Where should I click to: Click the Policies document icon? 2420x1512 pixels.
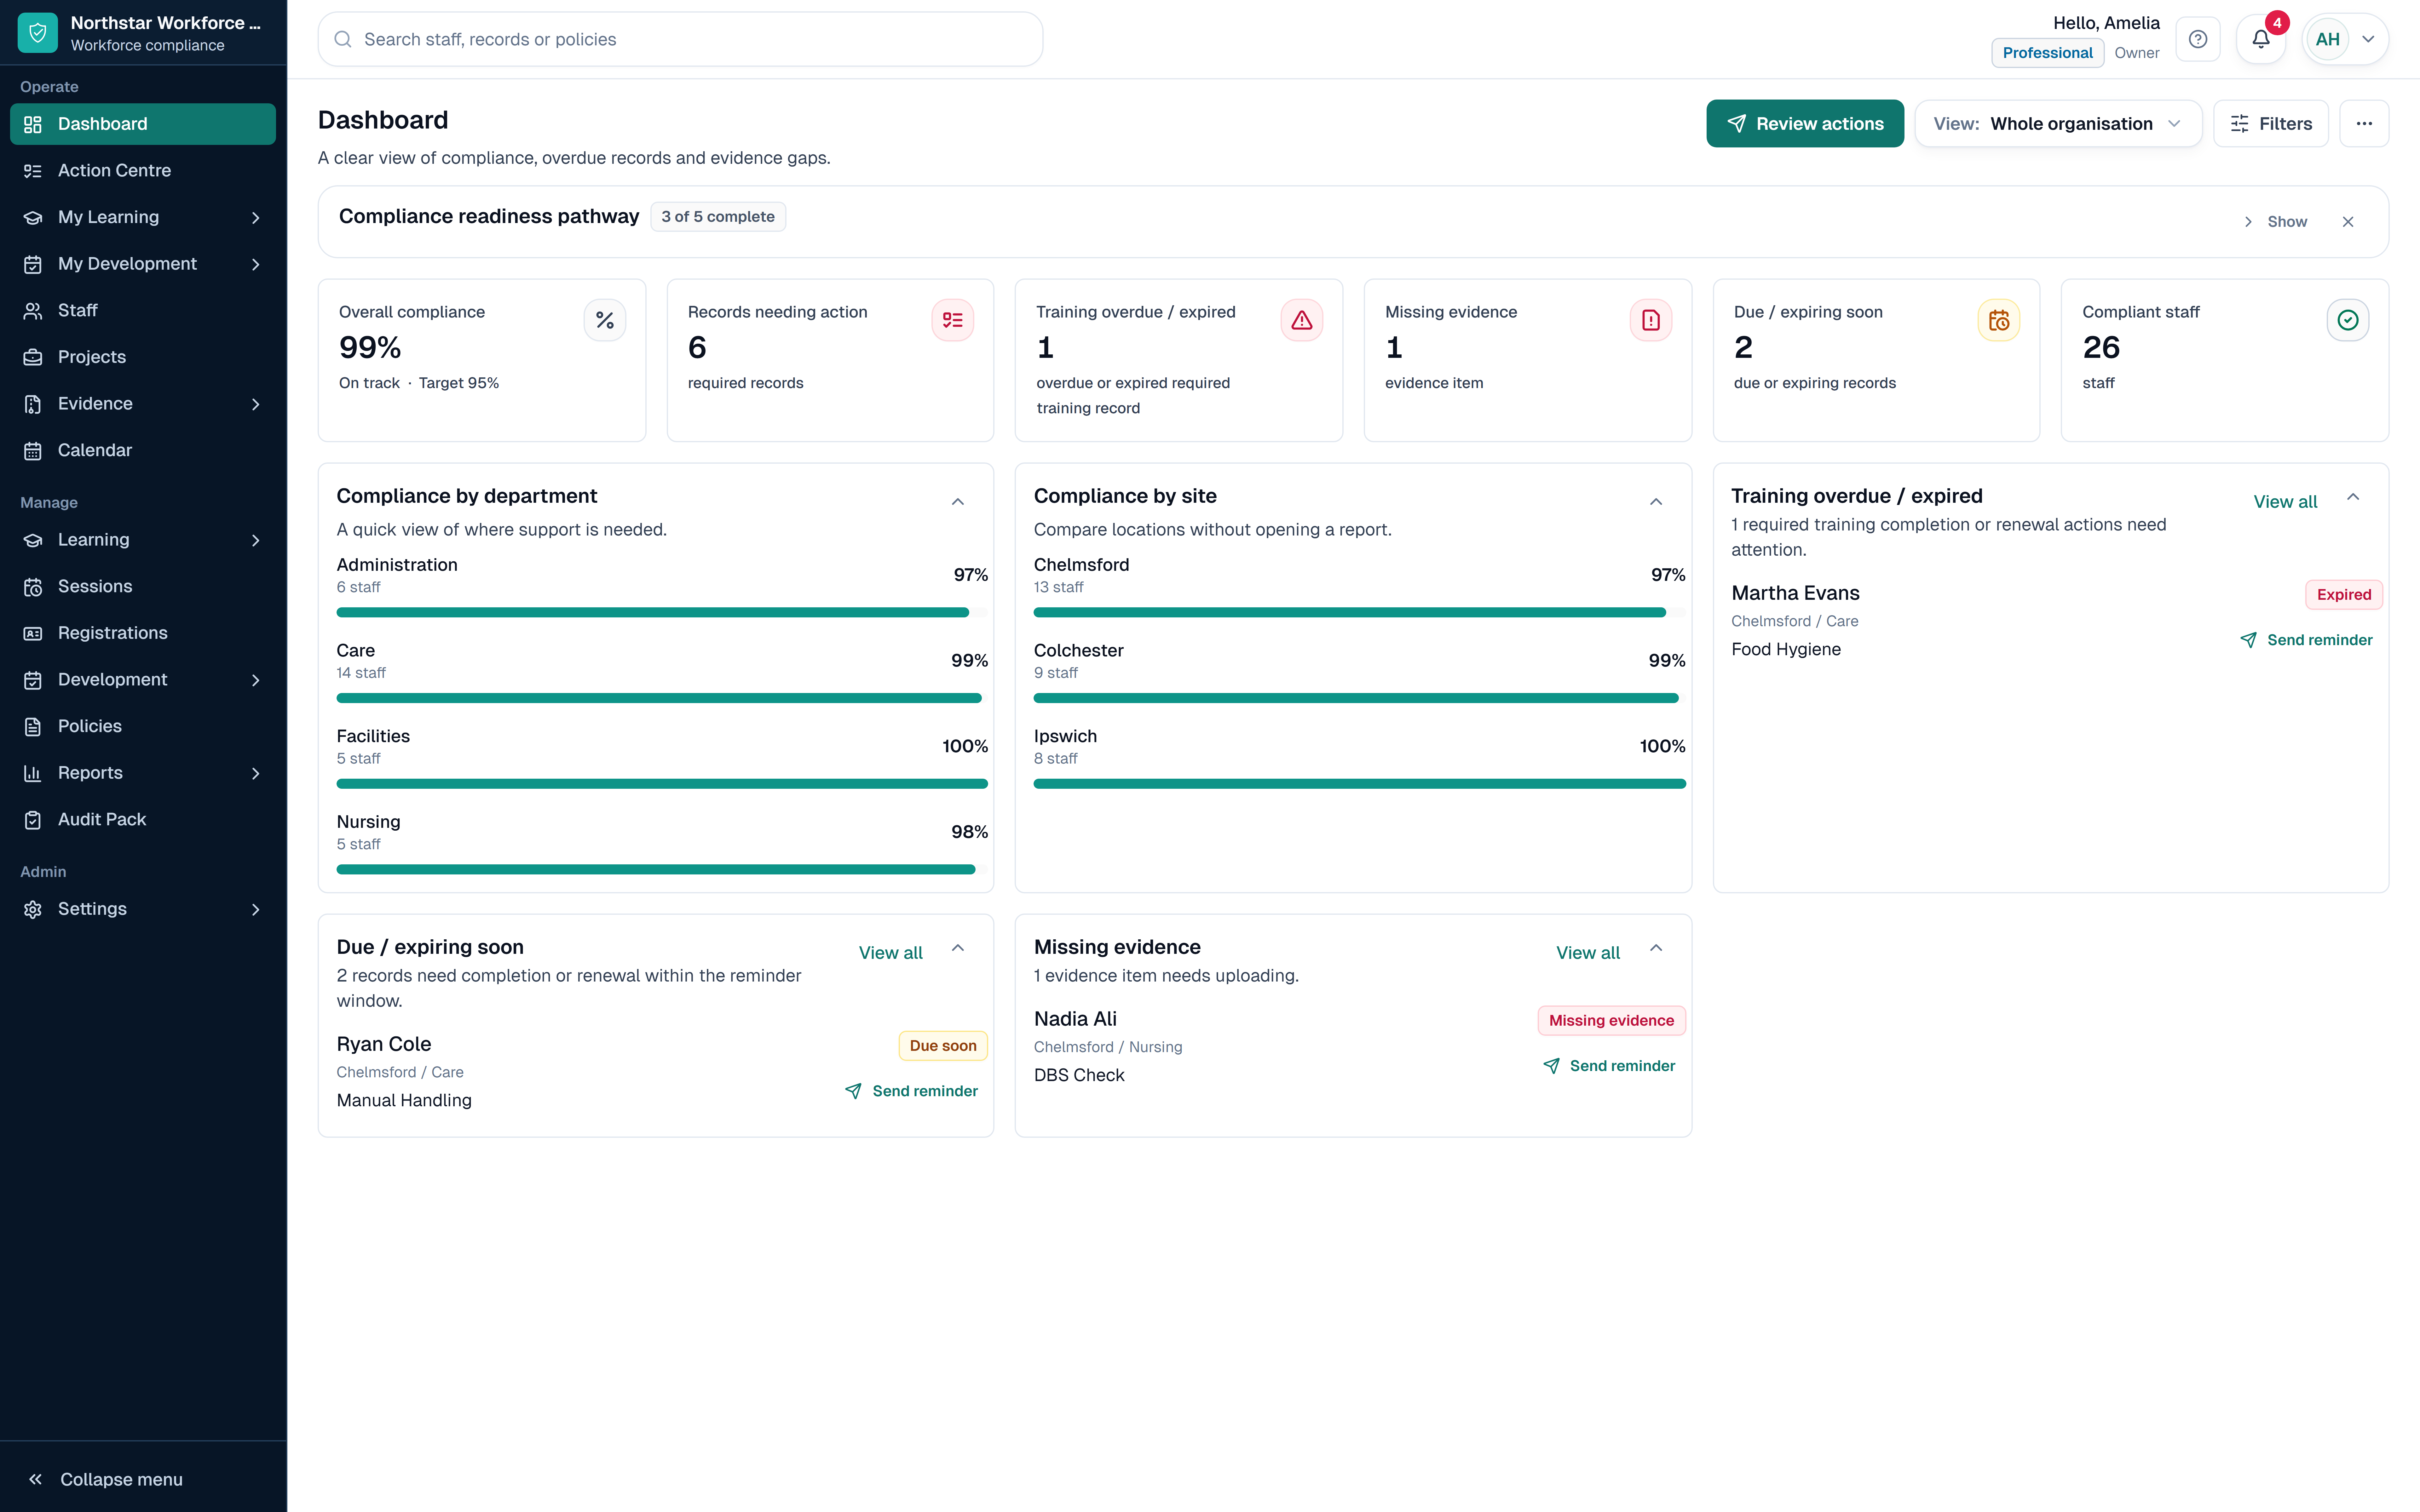point(33,727)
